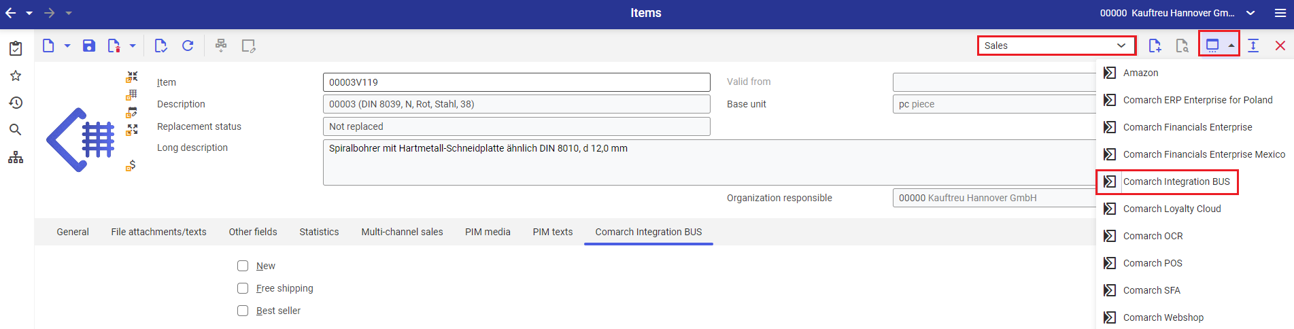1294x329 pixels.
Task: Click the grid link icon beside Description
Action: [132, 94]
